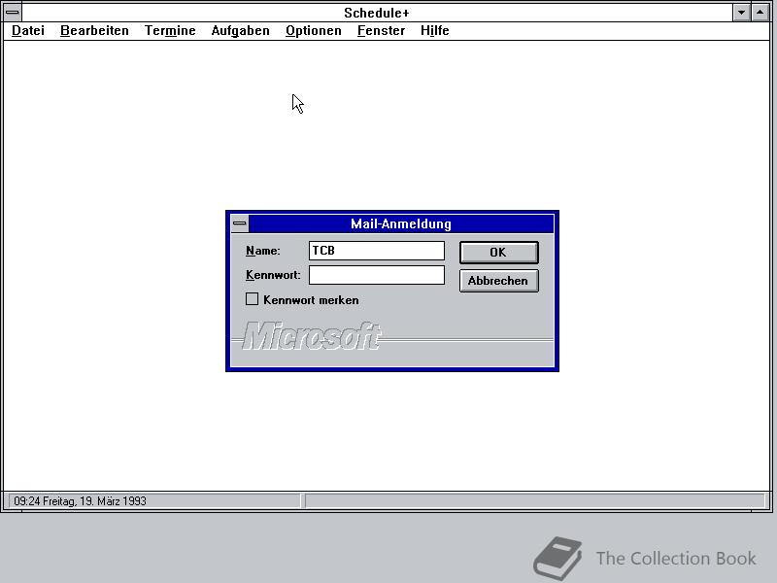Screen dimensions: 777x583
Task: Open the Hilfe menu
Action: click(x=434, y=31)
